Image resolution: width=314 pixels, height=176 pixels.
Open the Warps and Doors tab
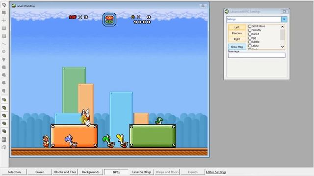click(x=167, y=172)
